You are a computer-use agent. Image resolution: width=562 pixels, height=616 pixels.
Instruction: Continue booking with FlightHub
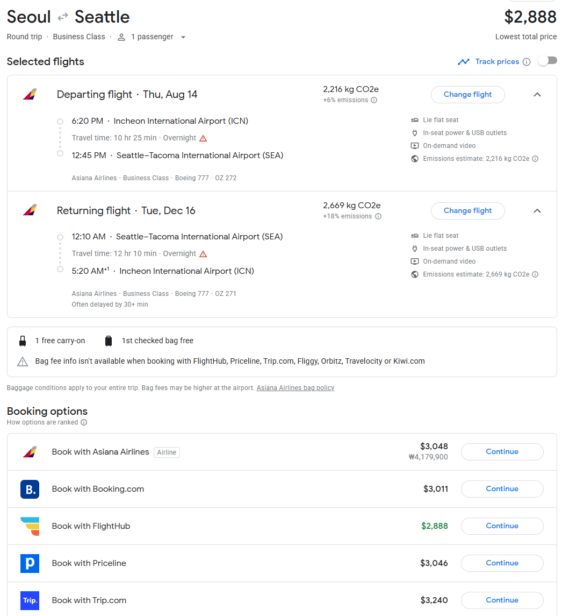[x=502, y=526]
